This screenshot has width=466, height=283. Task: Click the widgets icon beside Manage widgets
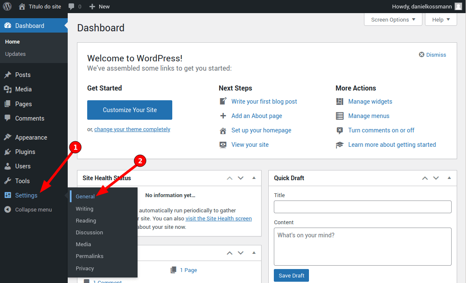click(x=340, y=102)
